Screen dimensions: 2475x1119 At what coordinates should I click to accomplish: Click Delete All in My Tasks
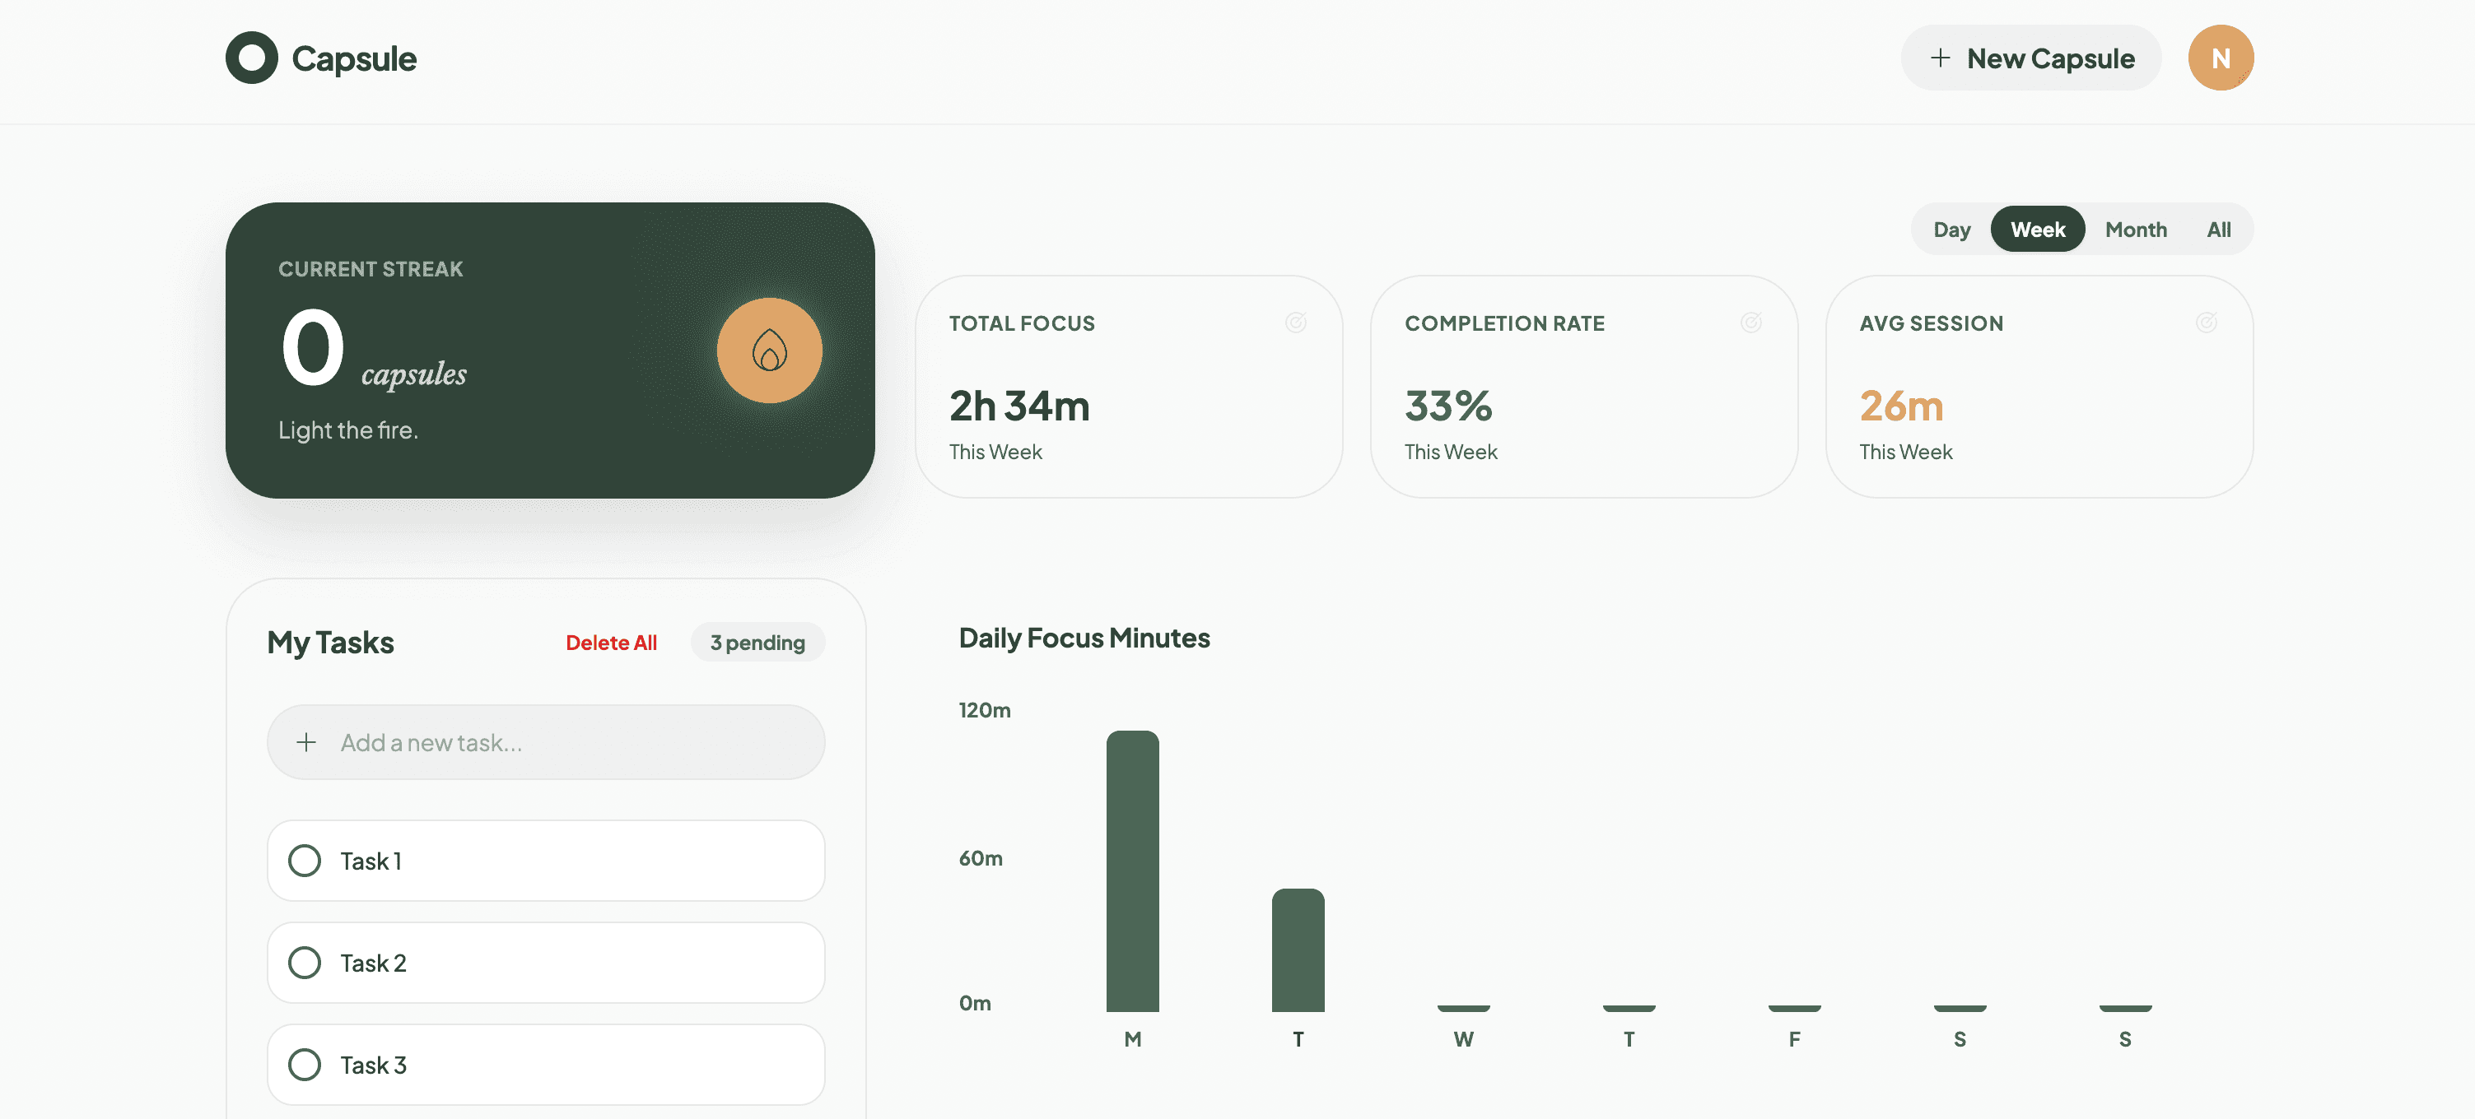click(x=611, y=642)
